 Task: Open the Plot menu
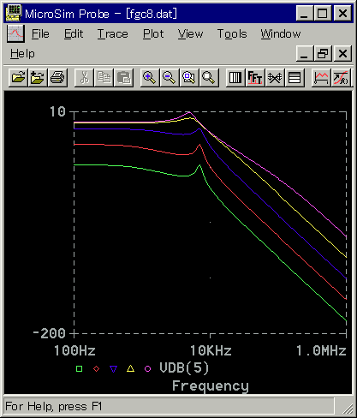point(153,34)
